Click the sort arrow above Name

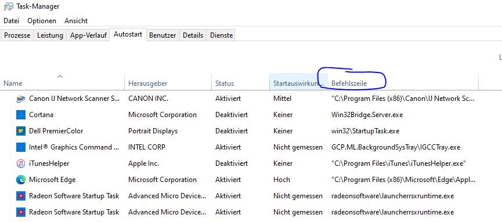[60, 76]
